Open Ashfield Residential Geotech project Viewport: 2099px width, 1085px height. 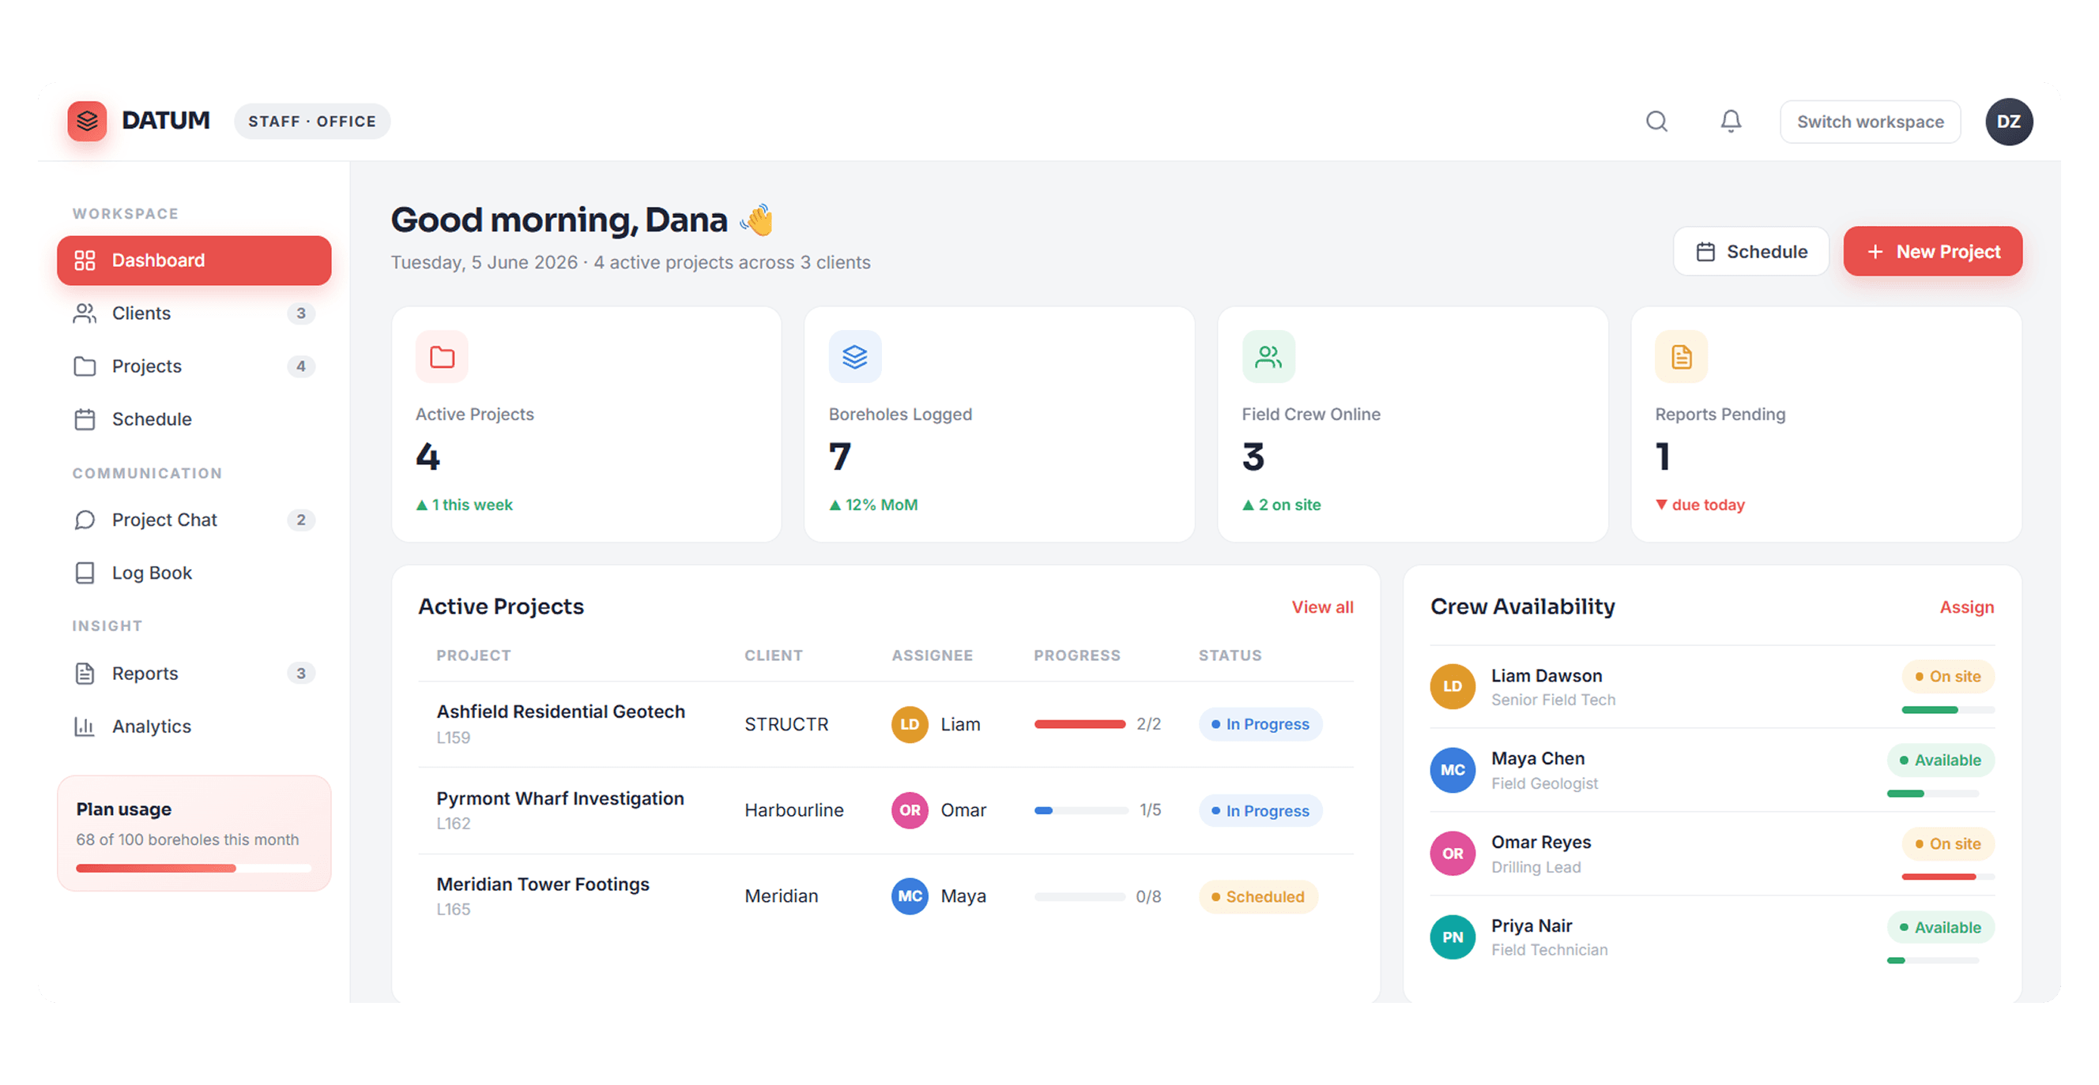tap(560, 712)
